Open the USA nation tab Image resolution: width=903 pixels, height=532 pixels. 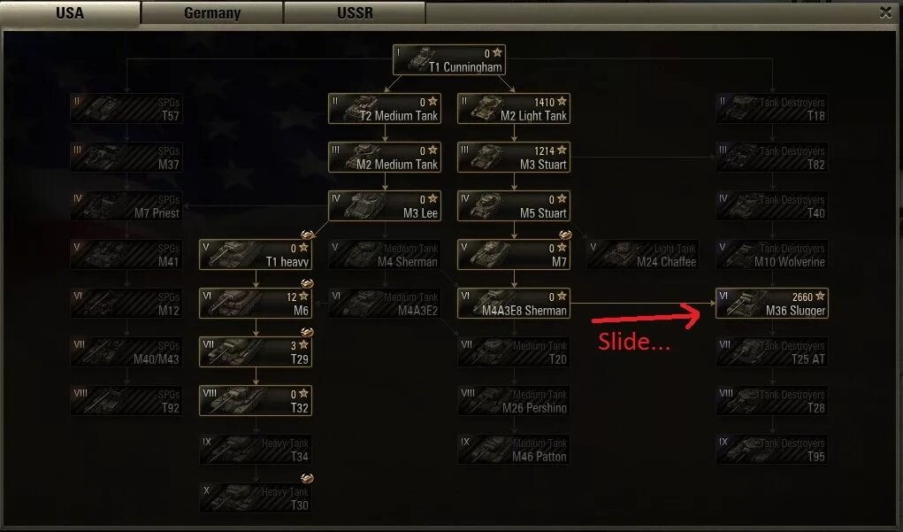click(70, 12)
